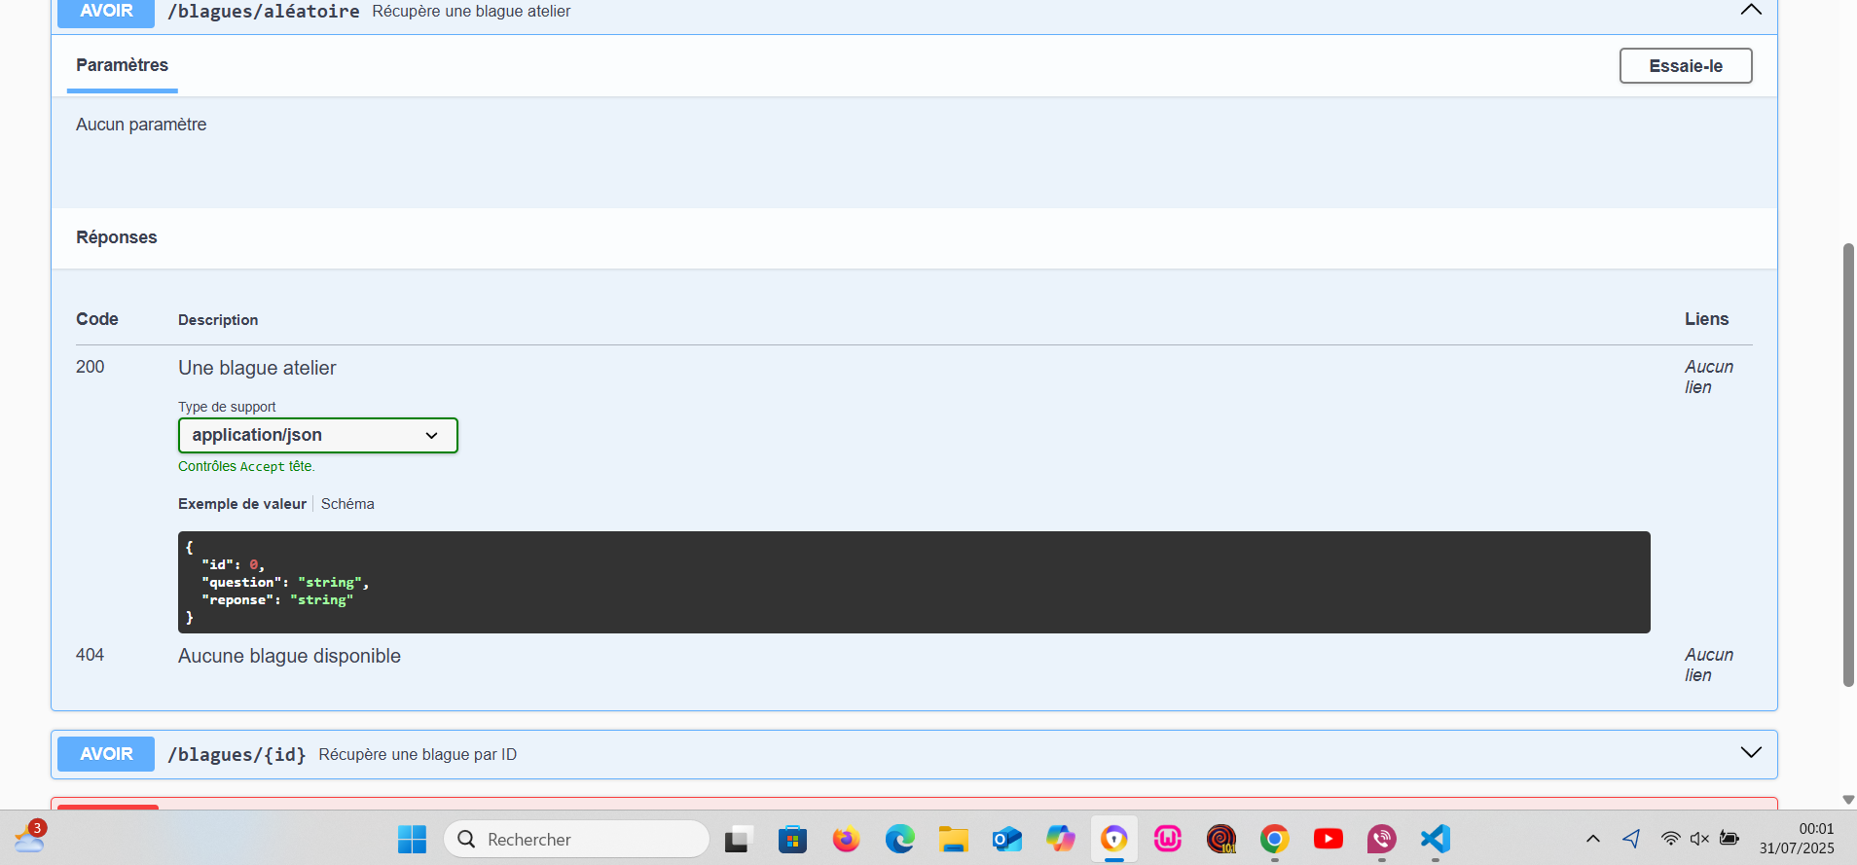The height and width of the screenshot is (865, 1857).
Task: Select the Paramètres tab
Action: (123, 65)
